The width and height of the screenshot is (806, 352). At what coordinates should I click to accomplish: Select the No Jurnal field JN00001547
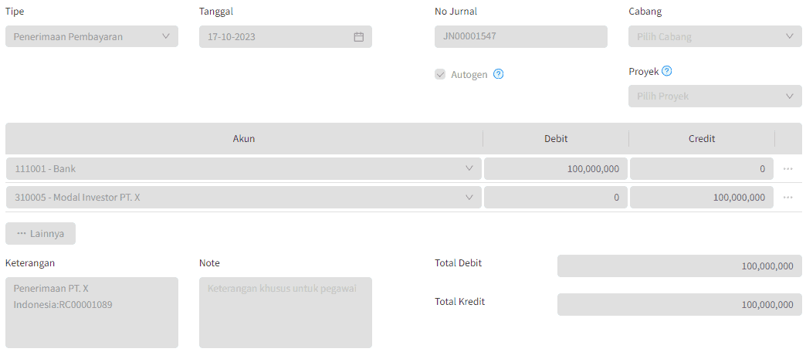[520, 36]
